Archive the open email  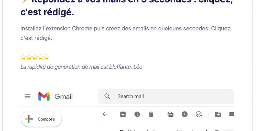(x=123, y=114)
